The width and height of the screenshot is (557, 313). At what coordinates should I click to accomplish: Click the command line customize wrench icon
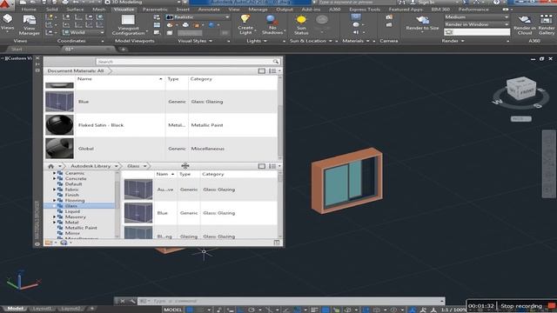[132, 301]
